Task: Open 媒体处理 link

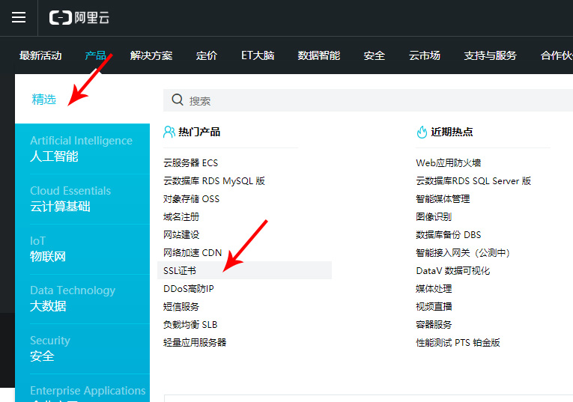Action: (x=434, y=288)
